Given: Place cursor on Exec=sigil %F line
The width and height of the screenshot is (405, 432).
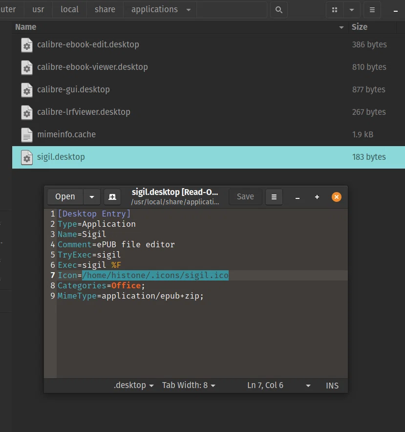Looking at the screenshot, I should click(89, 265).
